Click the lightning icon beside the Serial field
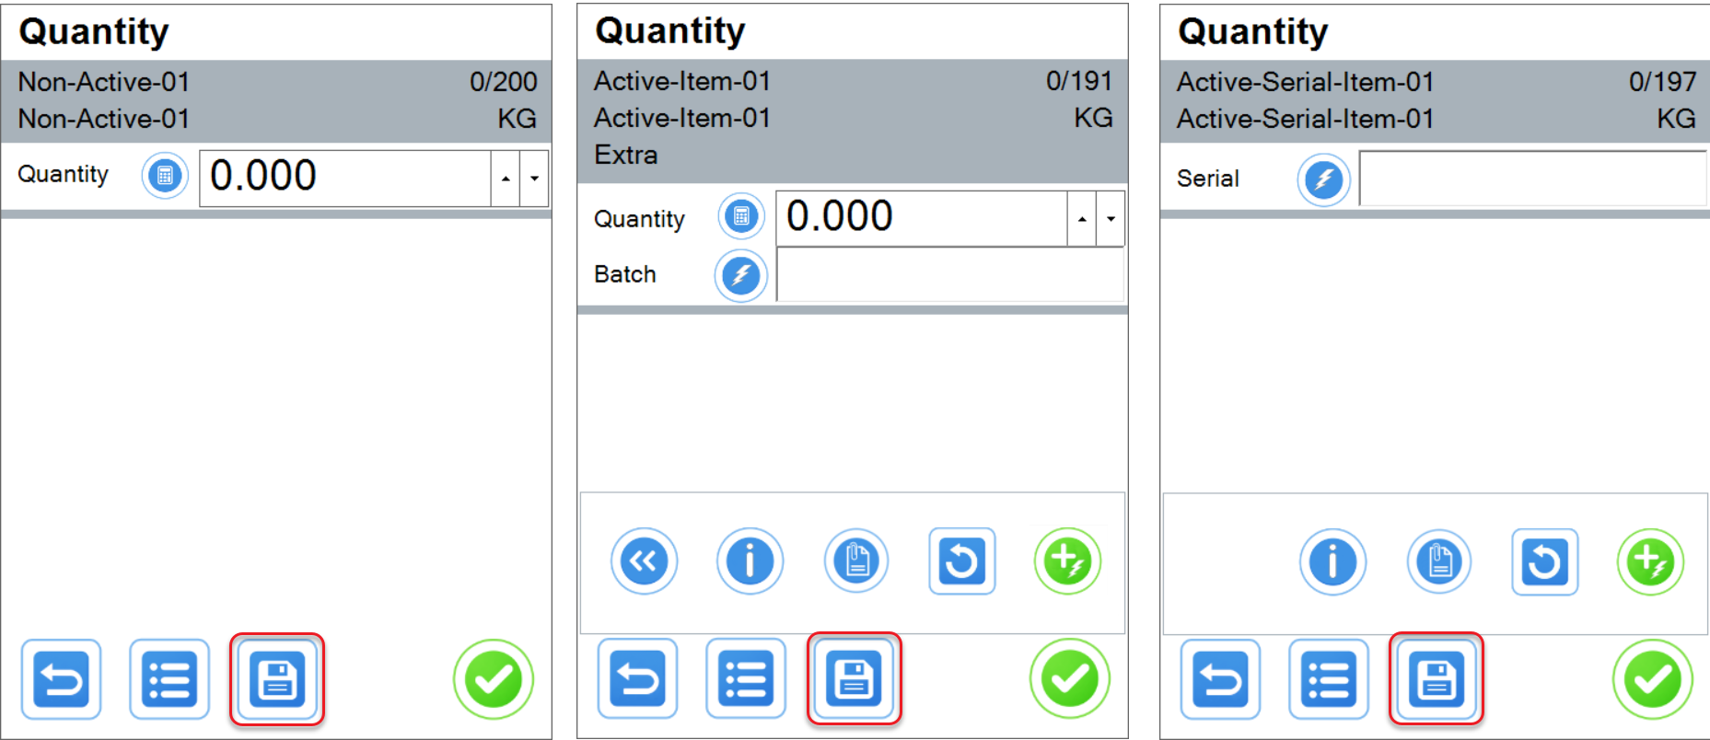This screenshot has width=1710, height=740. pos(1323,179)
